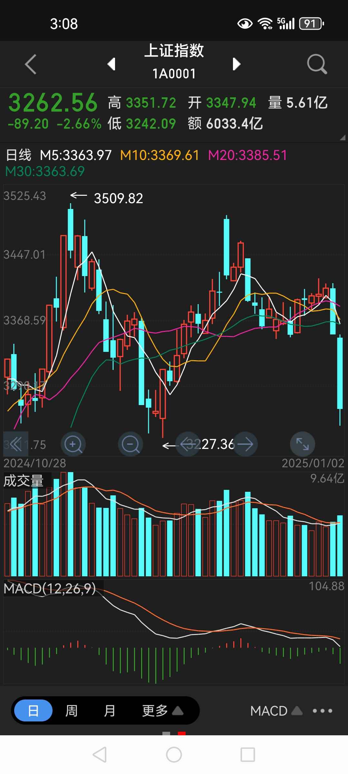This screenshot has height=774, width=348.
Task: Select the 日 daily period tab
Action: pos(34,710)
